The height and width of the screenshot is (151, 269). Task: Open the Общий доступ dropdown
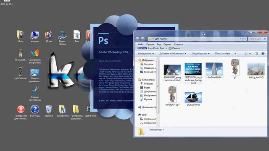coord(200,54)
